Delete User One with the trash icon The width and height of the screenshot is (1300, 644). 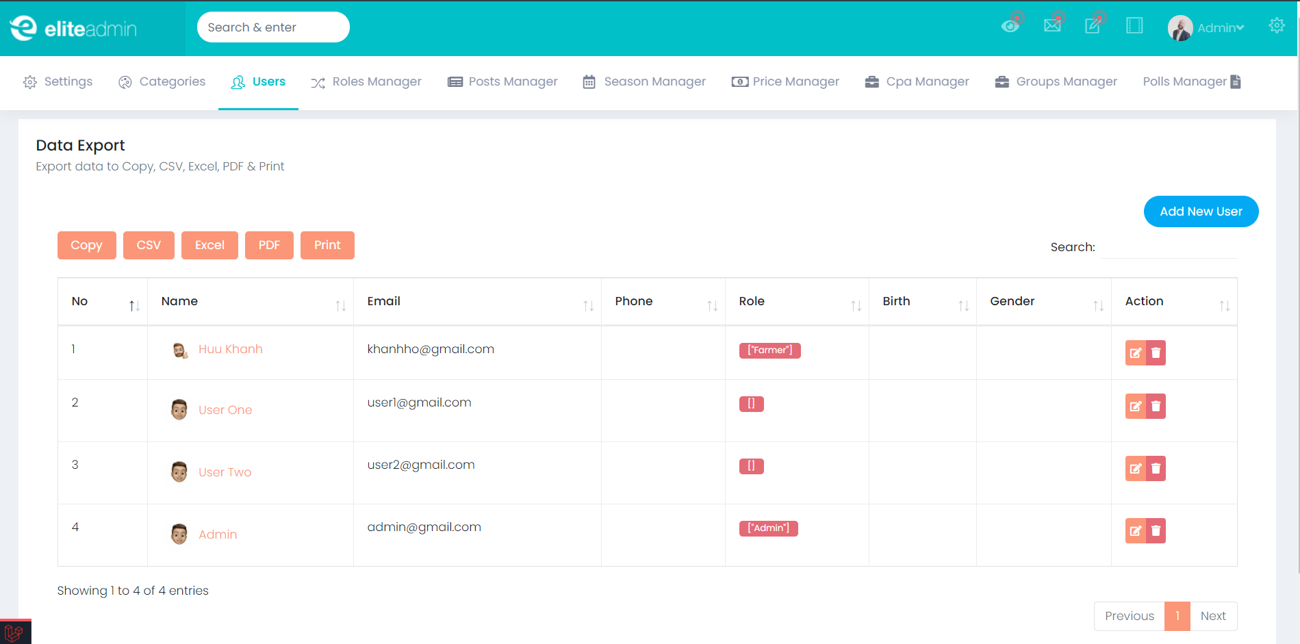[x=1156, y=406]
